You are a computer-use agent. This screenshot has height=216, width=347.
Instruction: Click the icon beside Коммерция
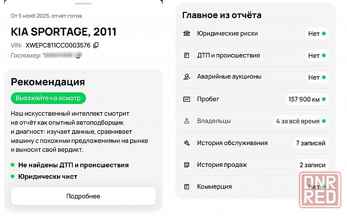click(x=186, y=187)
